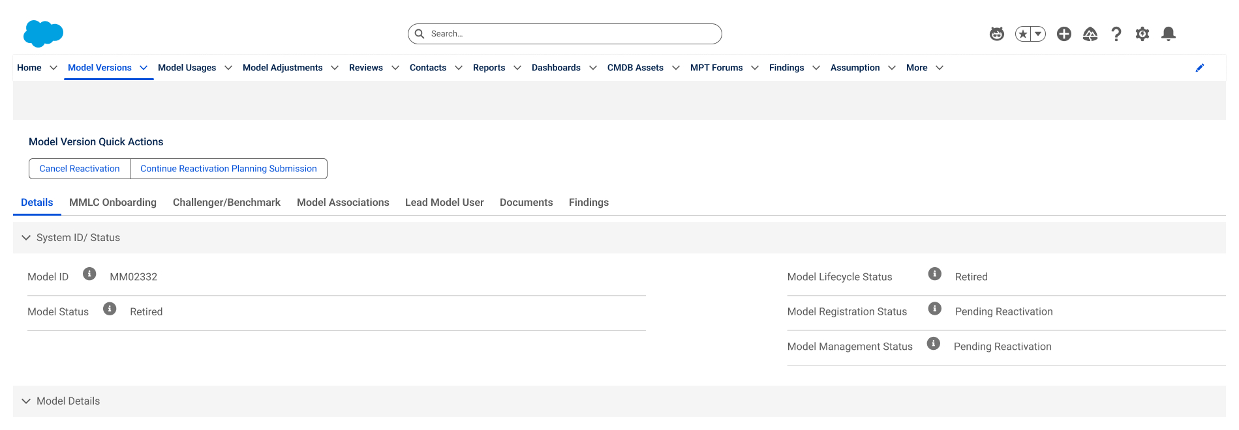1239x430 pixels.
Task: Open the notifications bell
Action: tap(1169, 34)
